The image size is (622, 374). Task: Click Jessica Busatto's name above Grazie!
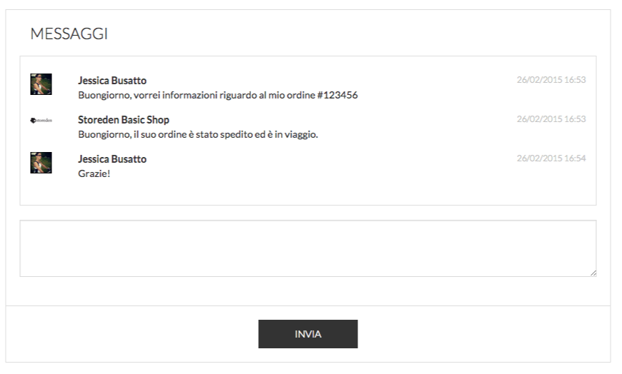tap(112, 159)
